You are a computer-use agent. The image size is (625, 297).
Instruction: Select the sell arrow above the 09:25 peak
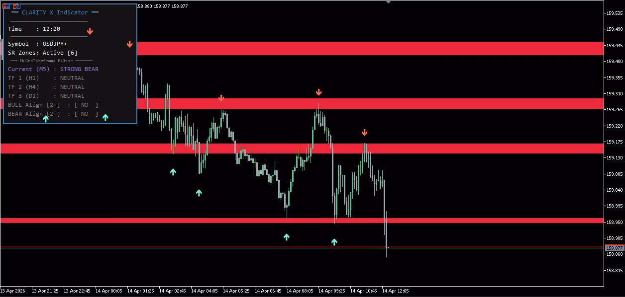pyautogui.click(x=318, y=92)
